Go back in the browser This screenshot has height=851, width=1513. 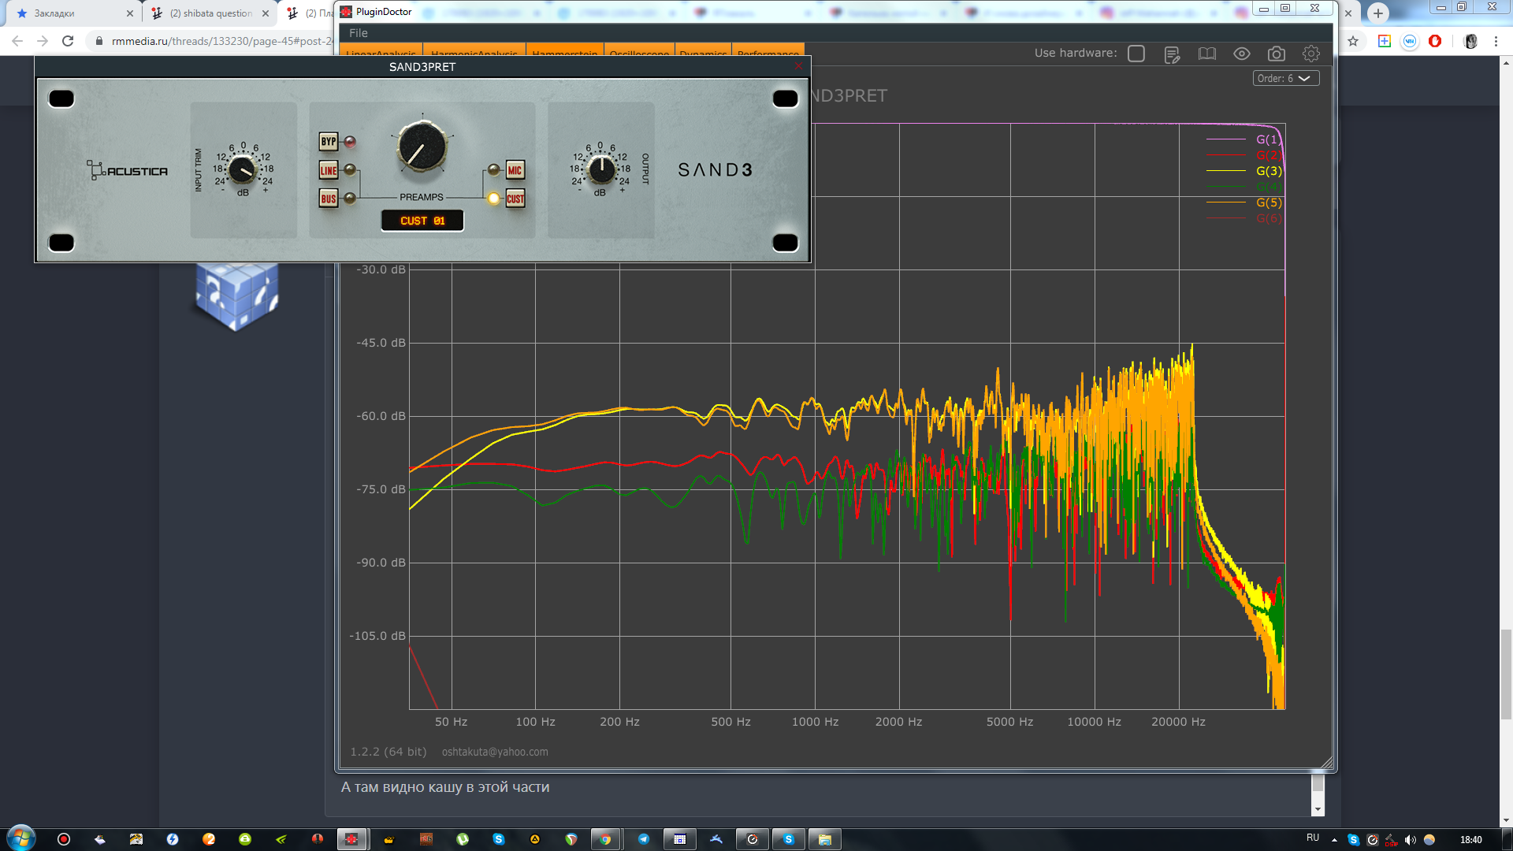17,41
